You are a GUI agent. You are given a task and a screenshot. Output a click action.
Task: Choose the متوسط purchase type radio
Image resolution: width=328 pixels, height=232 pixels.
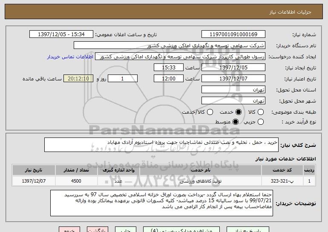tap(236, 122)
